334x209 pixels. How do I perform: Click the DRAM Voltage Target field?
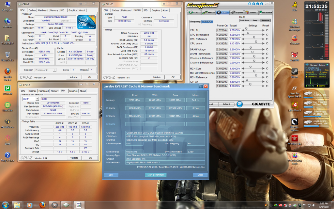235,50
